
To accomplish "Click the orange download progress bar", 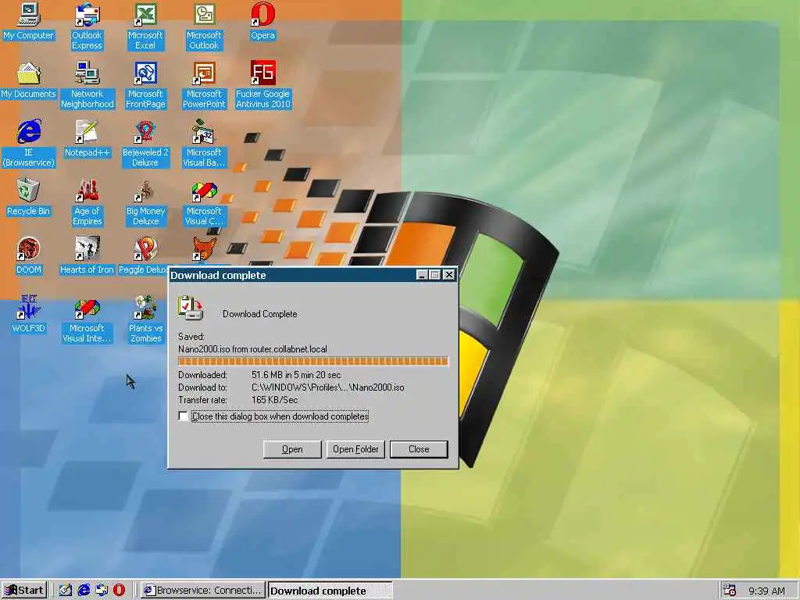I will coord(312,361).
